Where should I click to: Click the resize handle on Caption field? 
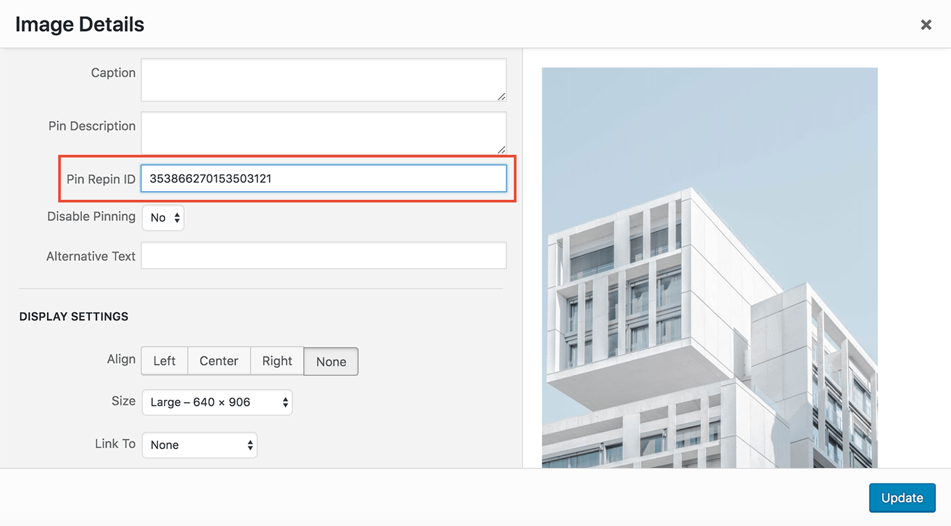501,97
